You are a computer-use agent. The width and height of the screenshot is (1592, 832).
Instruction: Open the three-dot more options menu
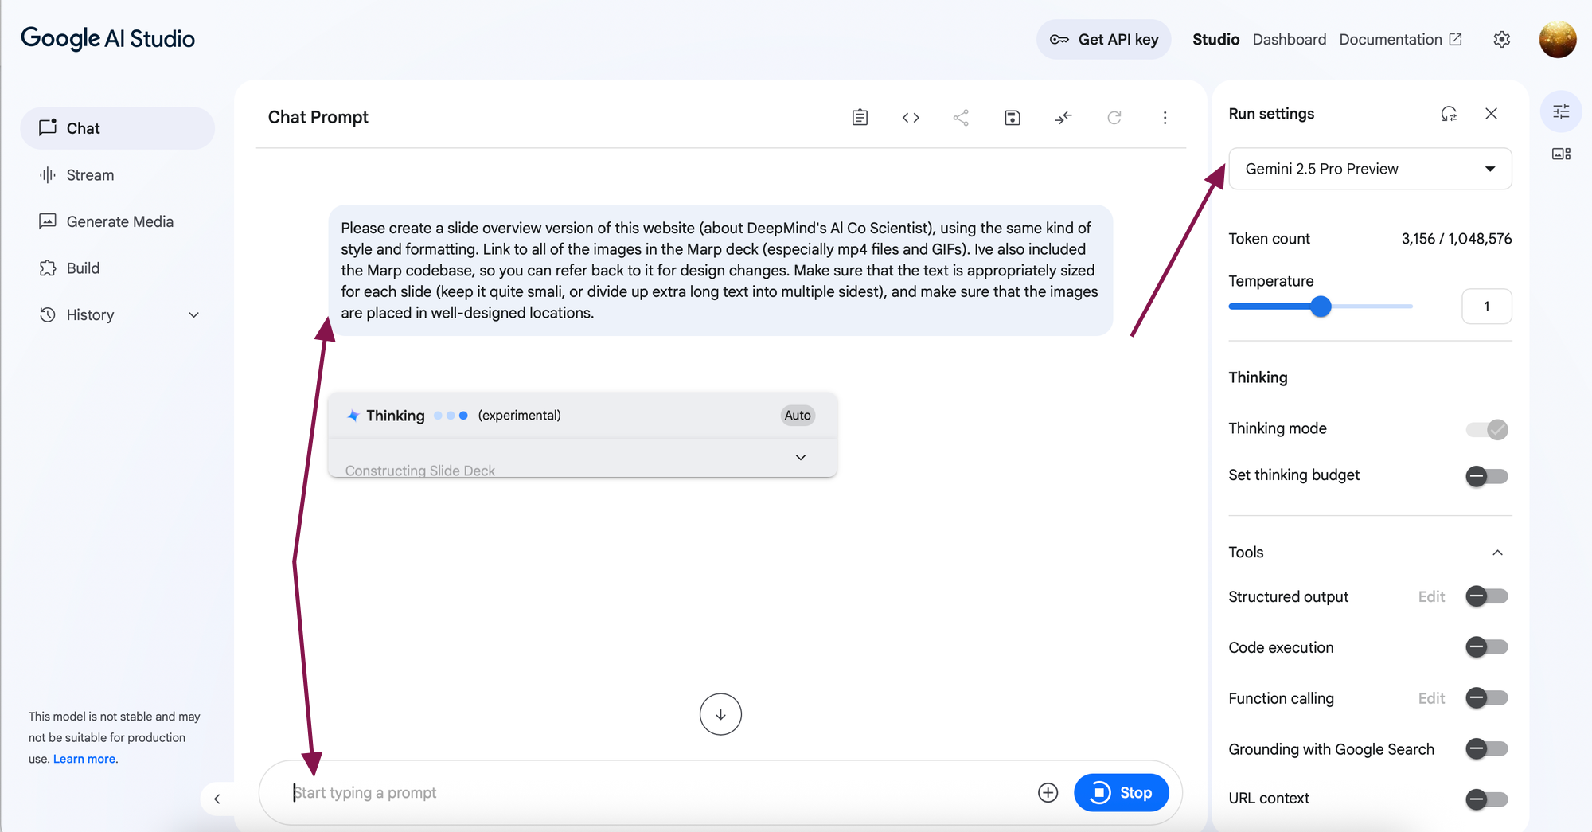pos(1165,118)
